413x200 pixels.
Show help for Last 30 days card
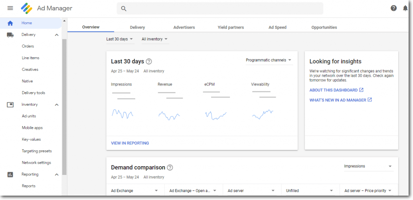coord(149,62)
